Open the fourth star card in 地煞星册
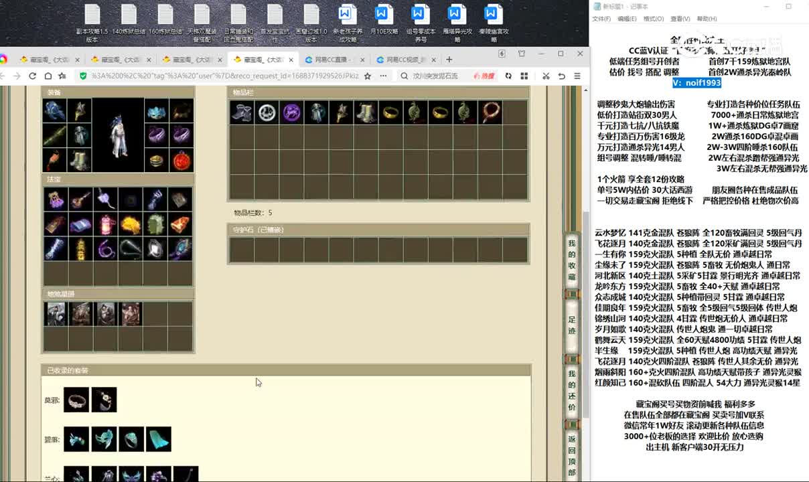 pos(131,314)
